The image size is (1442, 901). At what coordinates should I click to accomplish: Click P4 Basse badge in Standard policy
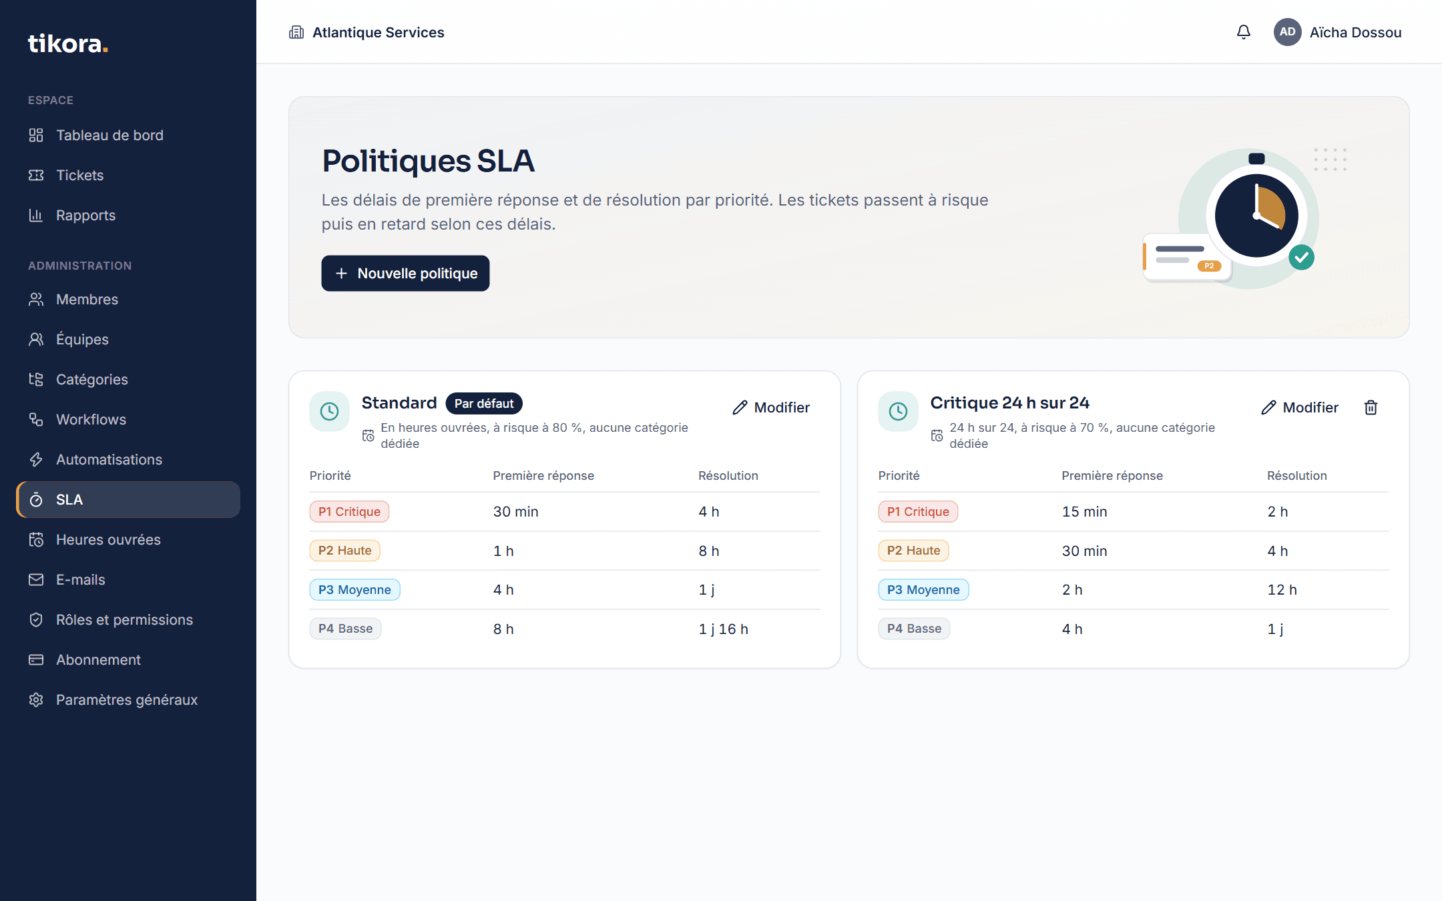(x=345, y=629)
